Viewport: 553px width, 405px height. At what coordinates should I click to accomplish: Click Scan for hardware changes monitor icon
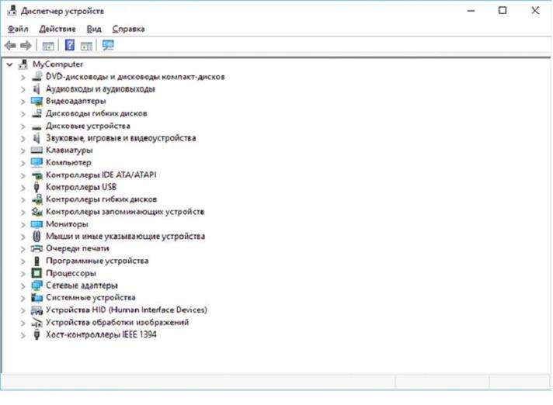tap(108, 45)
